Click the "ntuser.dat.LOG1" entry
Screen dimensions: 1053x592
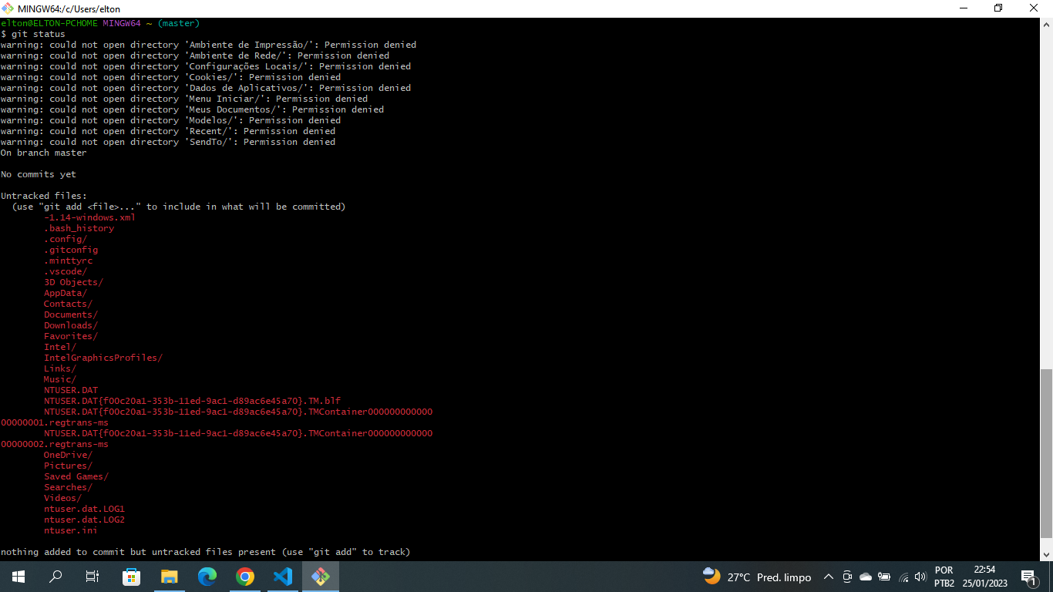(x=84, y=509)
